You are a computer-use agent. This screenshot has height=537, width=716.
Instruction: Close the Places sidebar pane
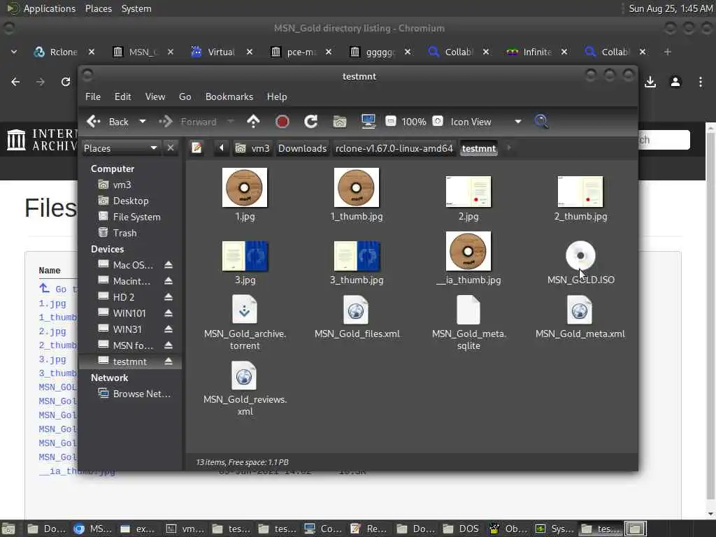[171, 148]
